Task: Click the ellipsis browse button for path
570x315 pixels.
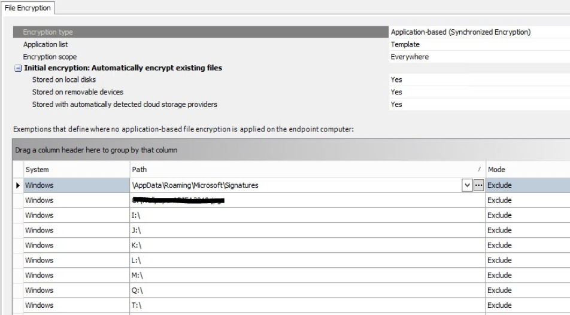Action: pos(478,185)
